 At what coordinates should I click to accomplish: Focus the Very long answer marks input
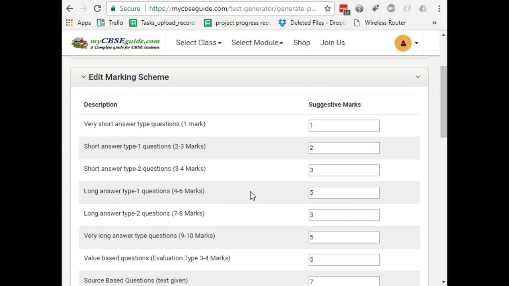pos(344,237)
